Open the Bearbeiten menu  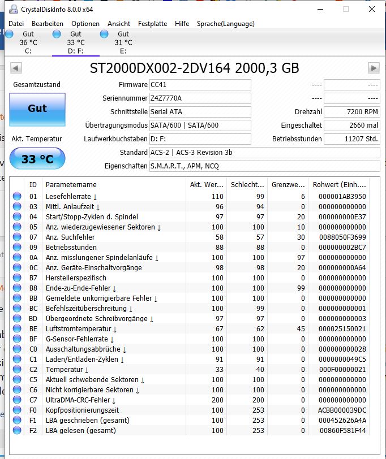click(x=47, y=24)
